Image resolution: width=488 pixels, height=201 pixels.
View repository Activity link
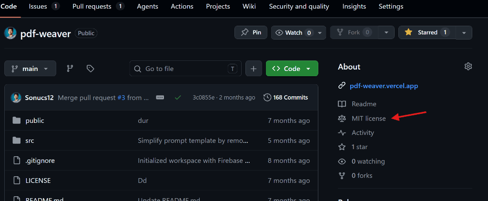[363, 132]
